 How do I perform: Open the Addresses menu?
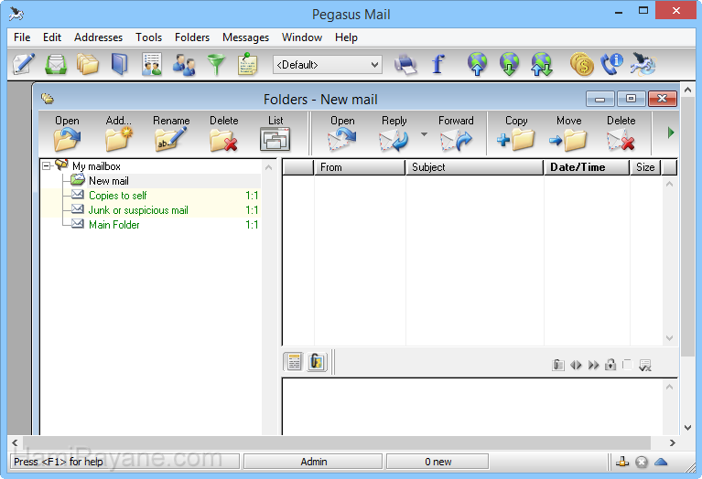99,37
